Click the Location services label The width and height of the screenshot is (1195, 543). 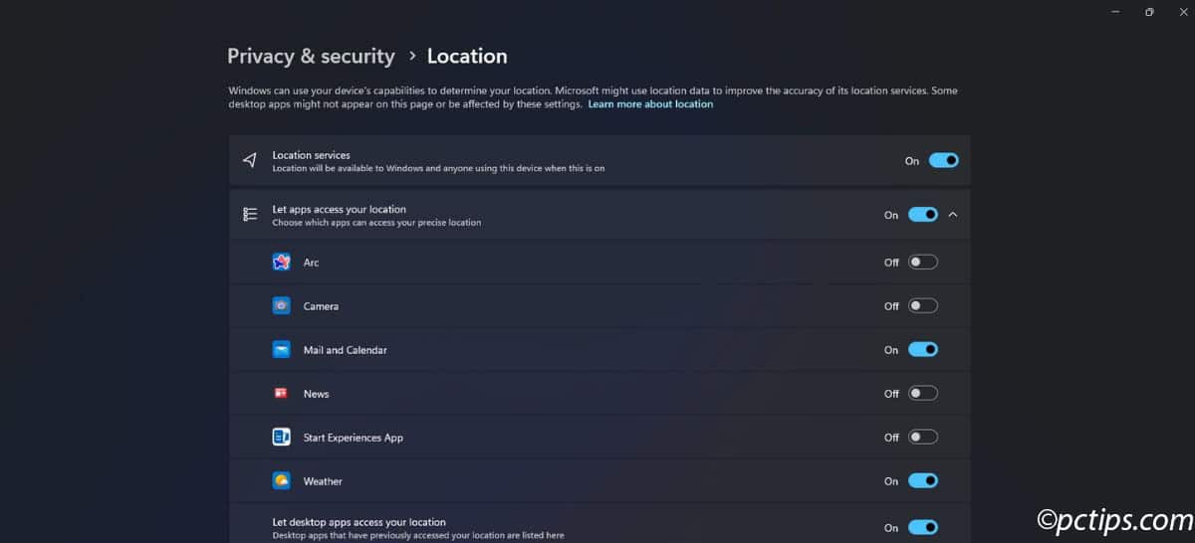point(312,155)
